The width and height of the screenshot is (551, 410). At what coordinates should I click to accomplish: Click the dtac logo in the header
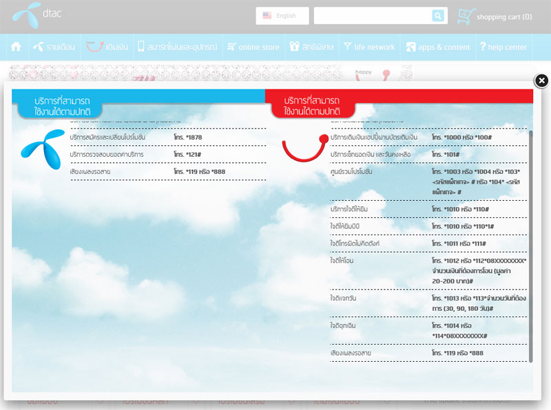tap(37, 15)
